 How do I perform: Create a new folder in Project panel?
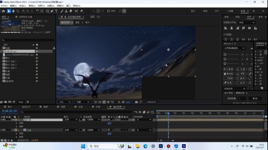tap(5, 102)
